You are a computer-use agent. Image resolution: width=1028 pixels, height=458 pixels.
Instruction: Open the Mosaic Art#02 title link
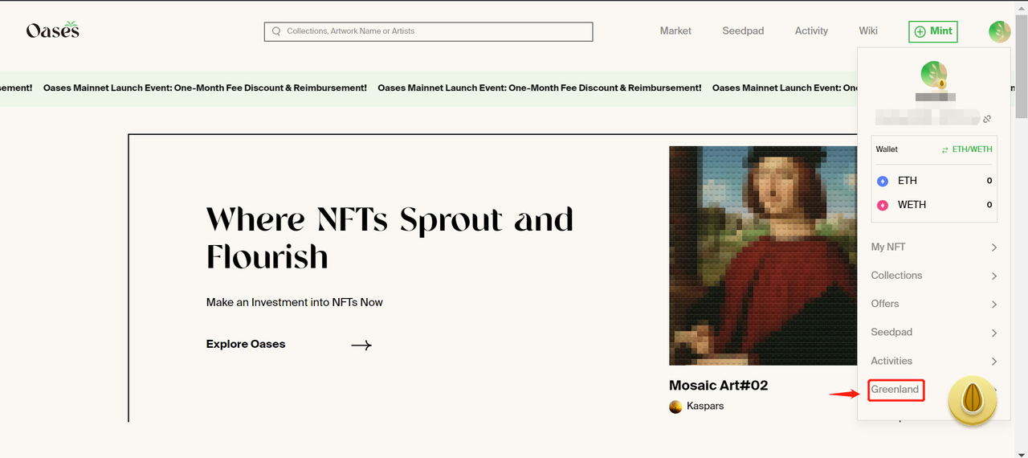[x=718, y=386]
